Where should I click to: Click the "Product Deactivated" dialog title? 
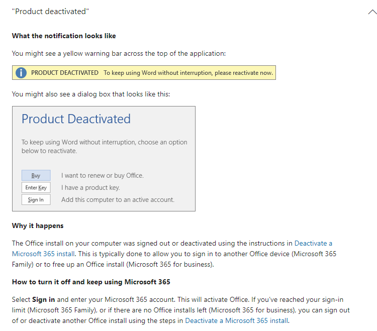click(76, 119)
